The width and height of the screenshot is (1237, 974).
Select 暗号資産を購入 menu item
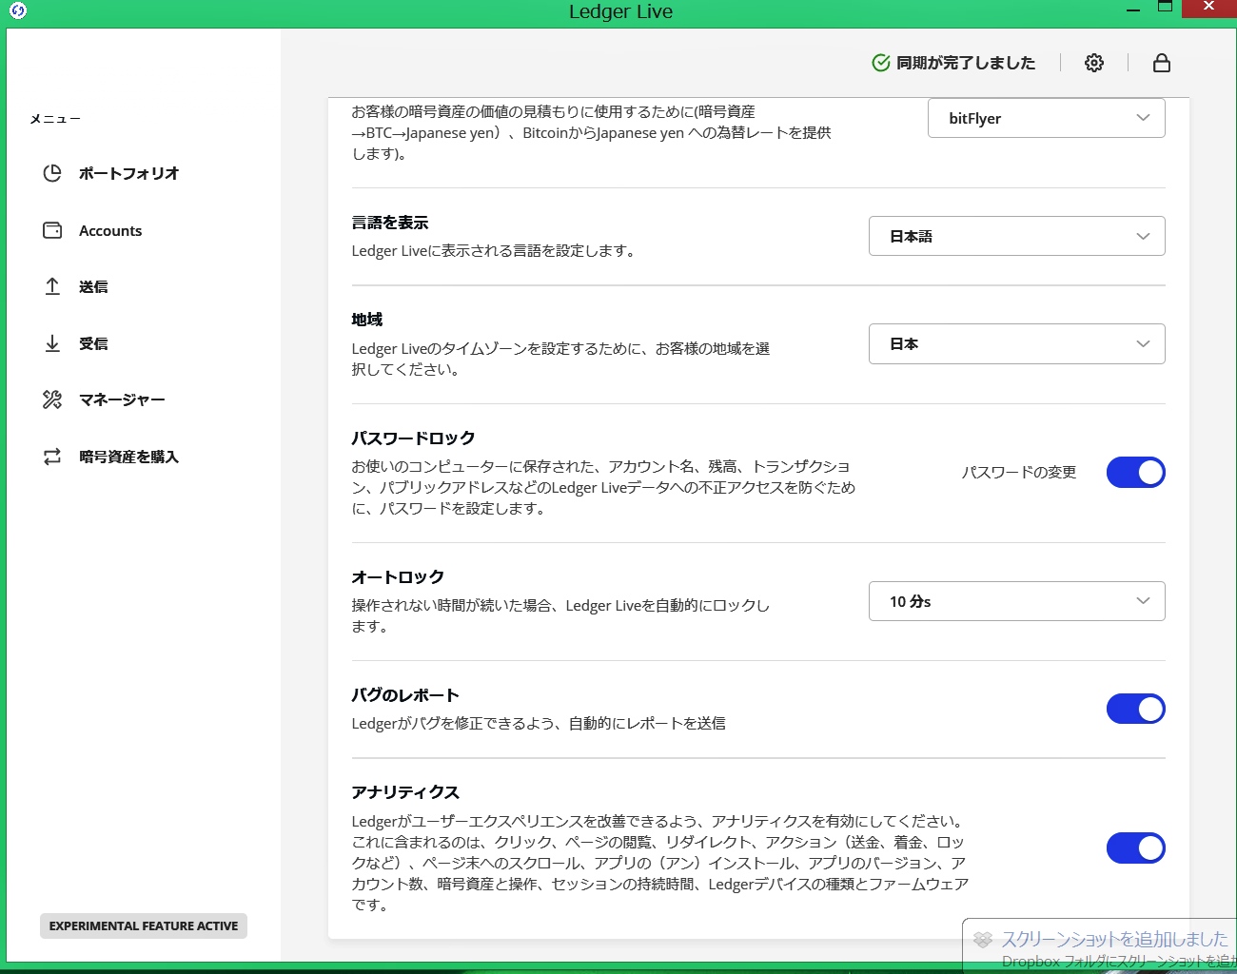pos(128,457)
